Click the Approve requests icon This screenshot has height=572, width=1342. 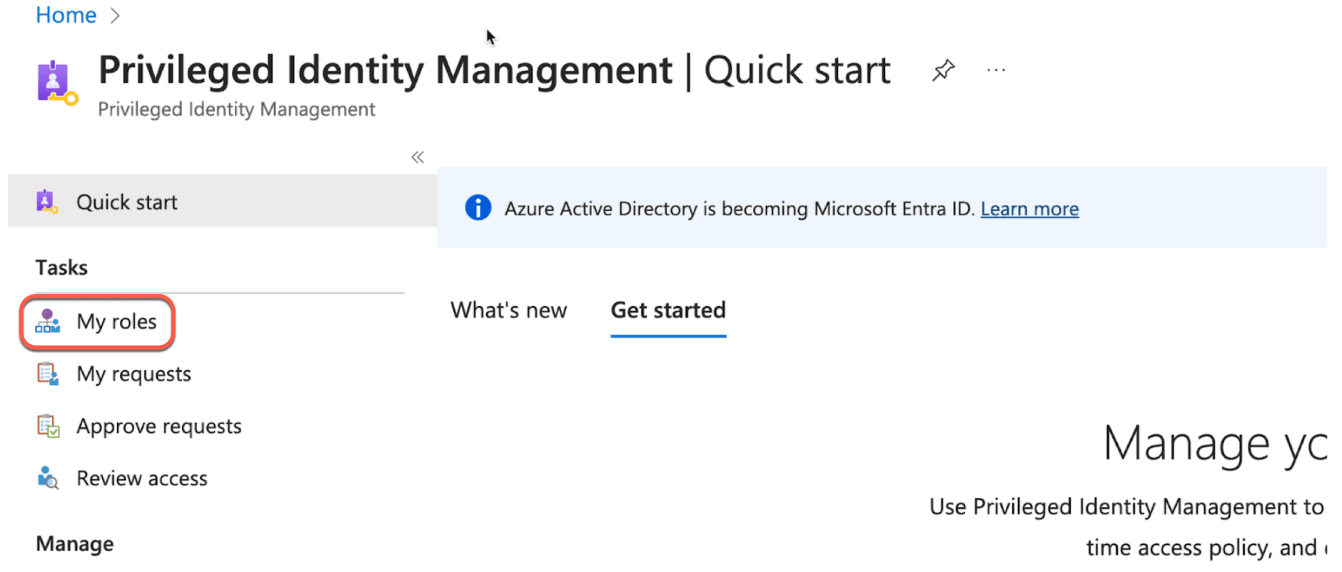(48, 426)
